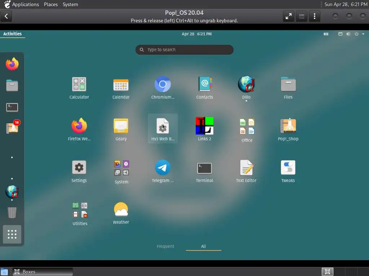The height and width of the screenshot is (276, 369).
Task: Expand the guest system menu arrow
Action: point(363,34)
